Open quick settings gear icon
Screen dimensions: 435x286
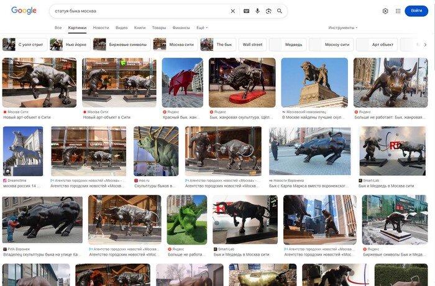pyautogui.click(x=385, y=11)
